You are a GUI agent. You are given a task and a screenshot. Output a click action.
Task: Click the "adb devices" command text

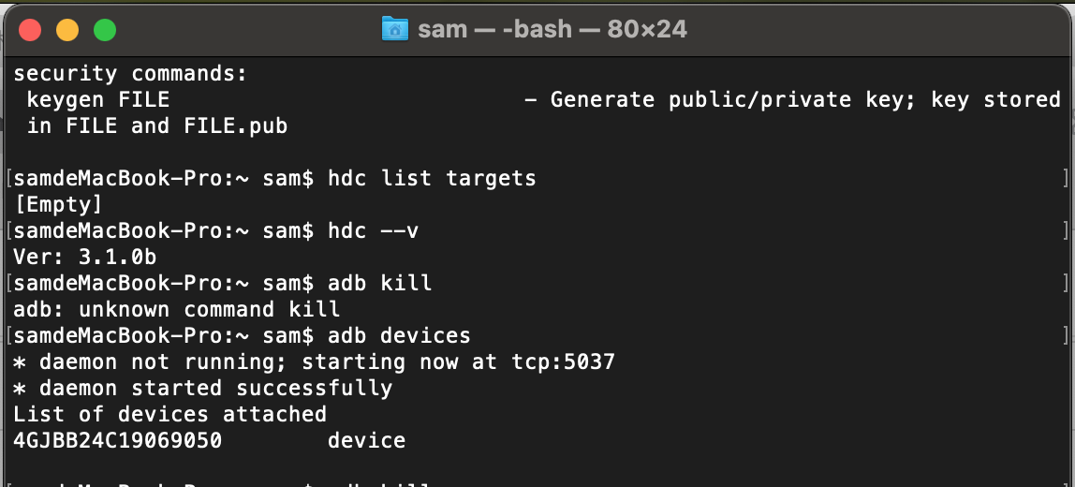(399, 335)
